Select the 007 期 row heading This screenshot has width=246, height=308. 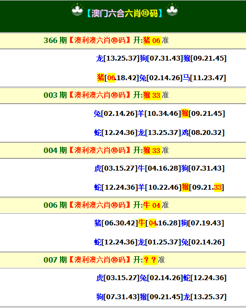(x=123, y=260)
